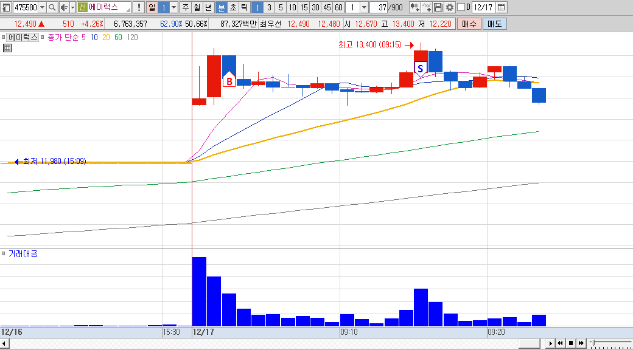Click the magnifier stock search icon
The width and height of the screenshot is (633, 350).
tap(52, 7)
